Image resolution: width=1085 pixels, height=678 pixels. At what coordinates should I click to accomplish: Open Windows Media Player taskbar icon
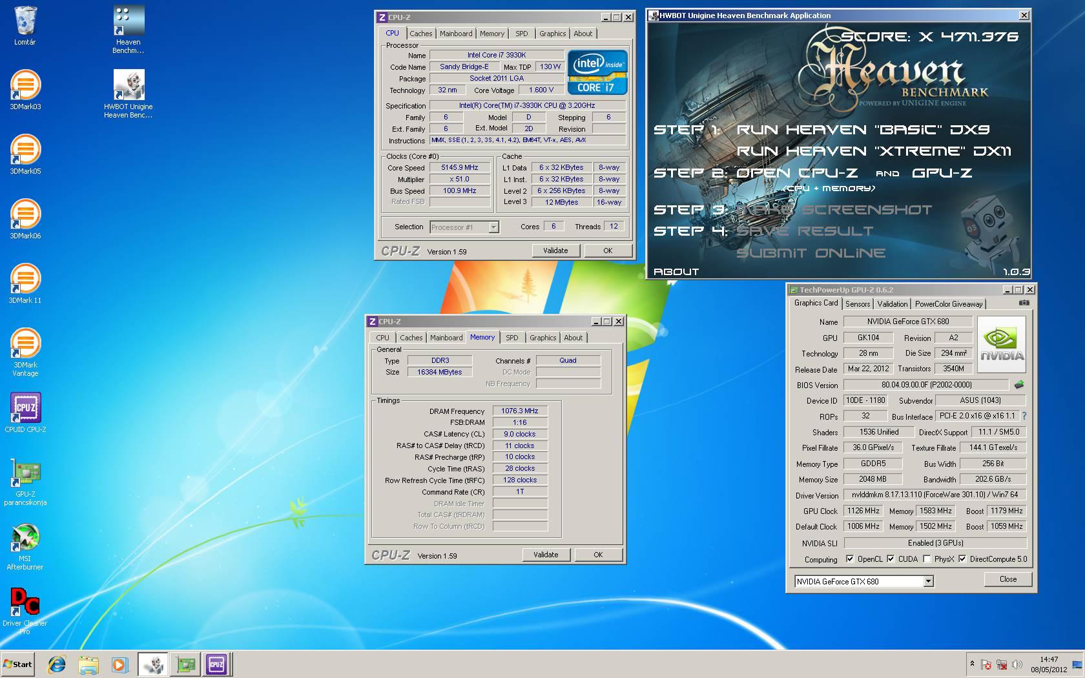point(119,664)
